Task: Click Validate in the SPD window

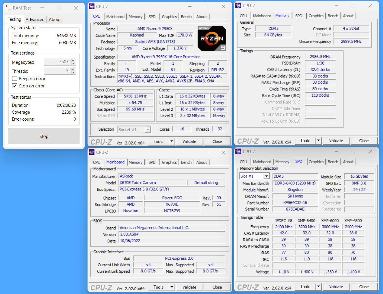Action: 336,287
